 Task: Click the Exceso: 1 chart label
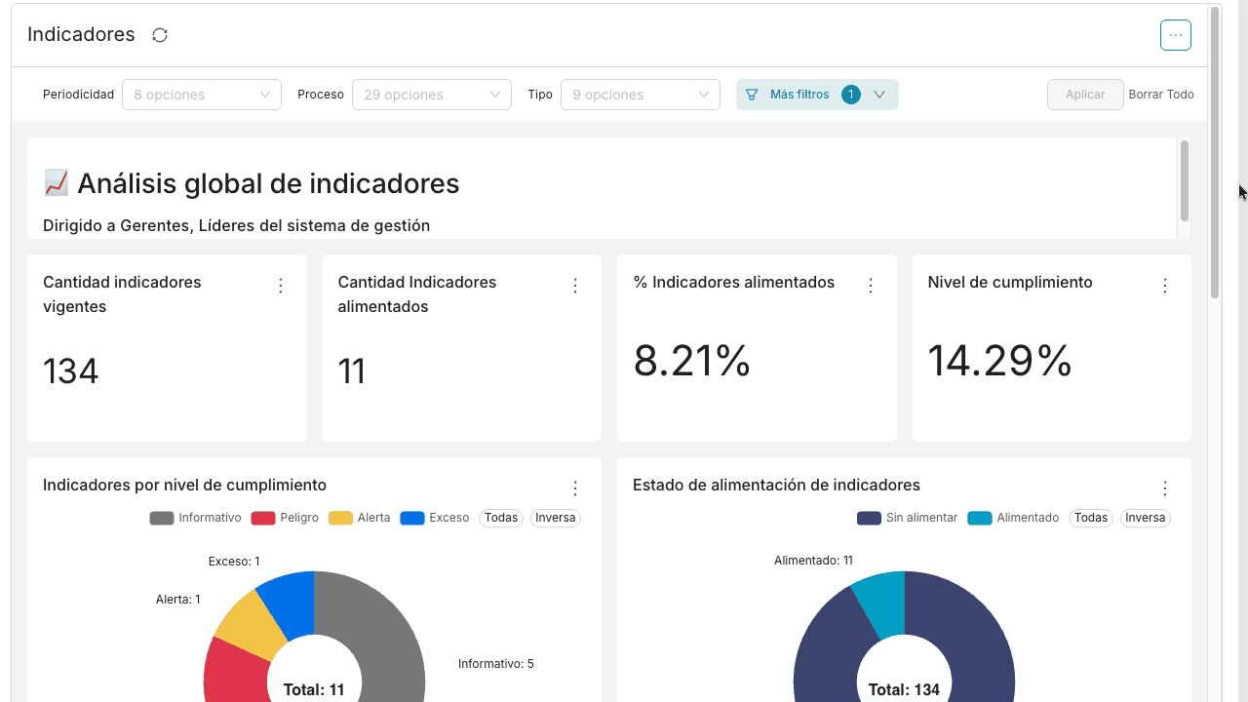[x=234, y=562]
